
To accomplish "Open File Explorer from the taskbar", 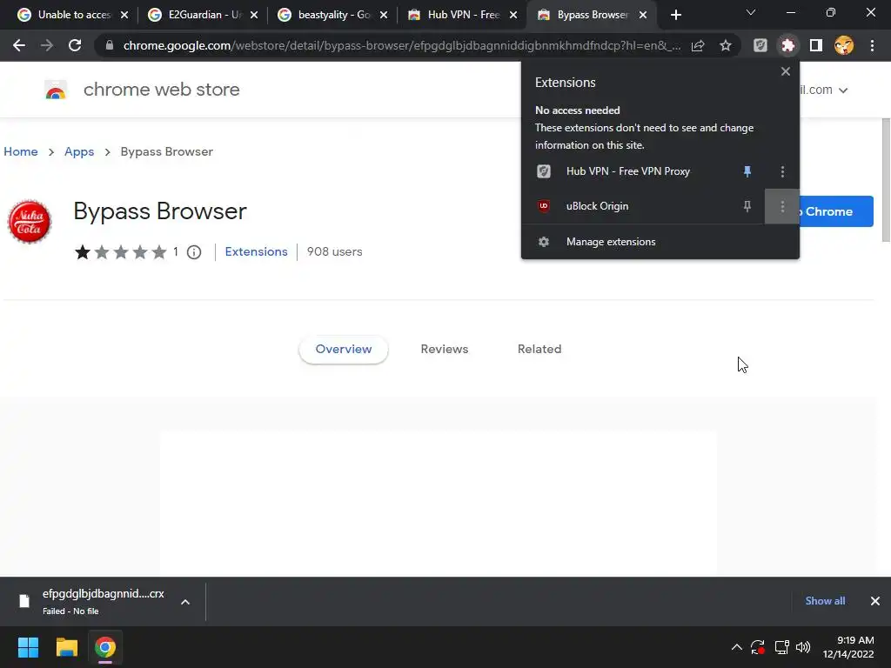I will tap(66, 647).
